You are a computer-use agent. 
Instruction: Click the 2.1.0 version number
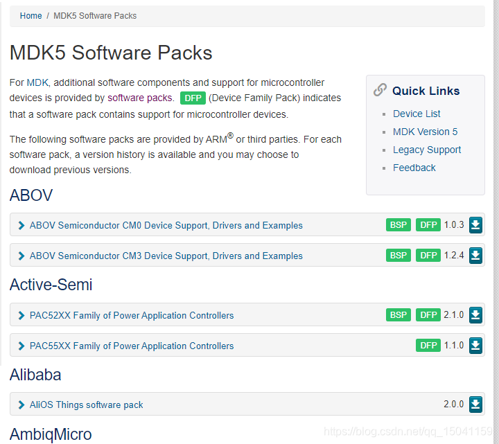point(454,315)
